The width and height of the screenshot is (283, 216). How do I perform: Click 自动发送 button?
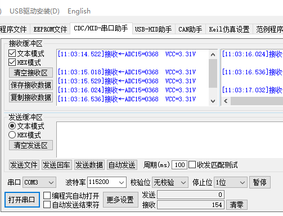[122, 165]
